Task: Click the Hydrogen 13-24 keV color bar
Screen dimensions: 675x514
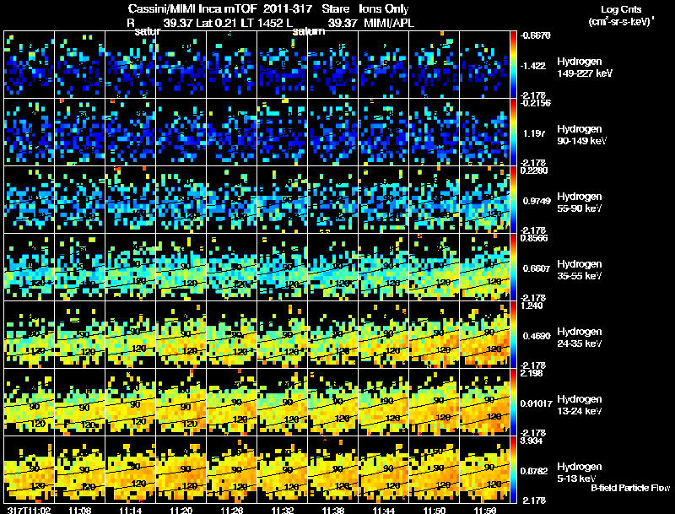Action: coord(513,403)
